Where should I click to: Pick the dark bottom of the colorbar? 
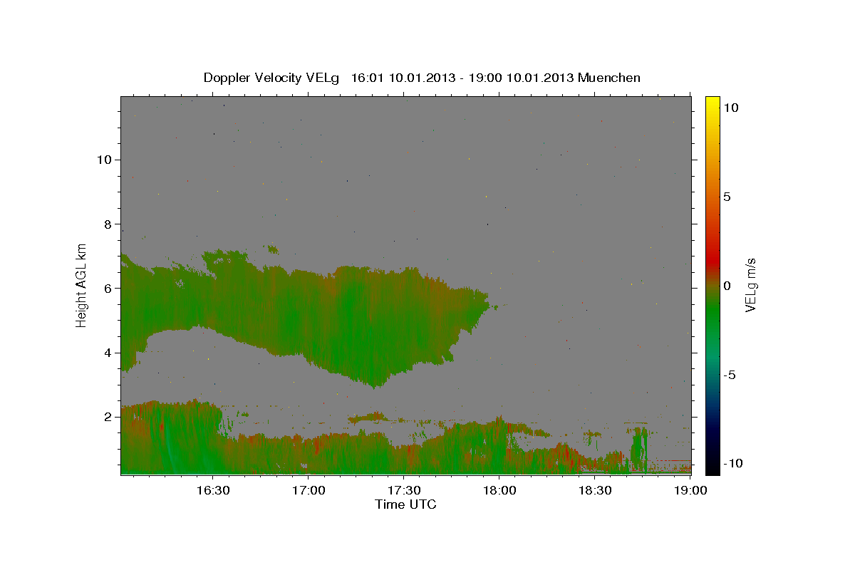(712, 469)
